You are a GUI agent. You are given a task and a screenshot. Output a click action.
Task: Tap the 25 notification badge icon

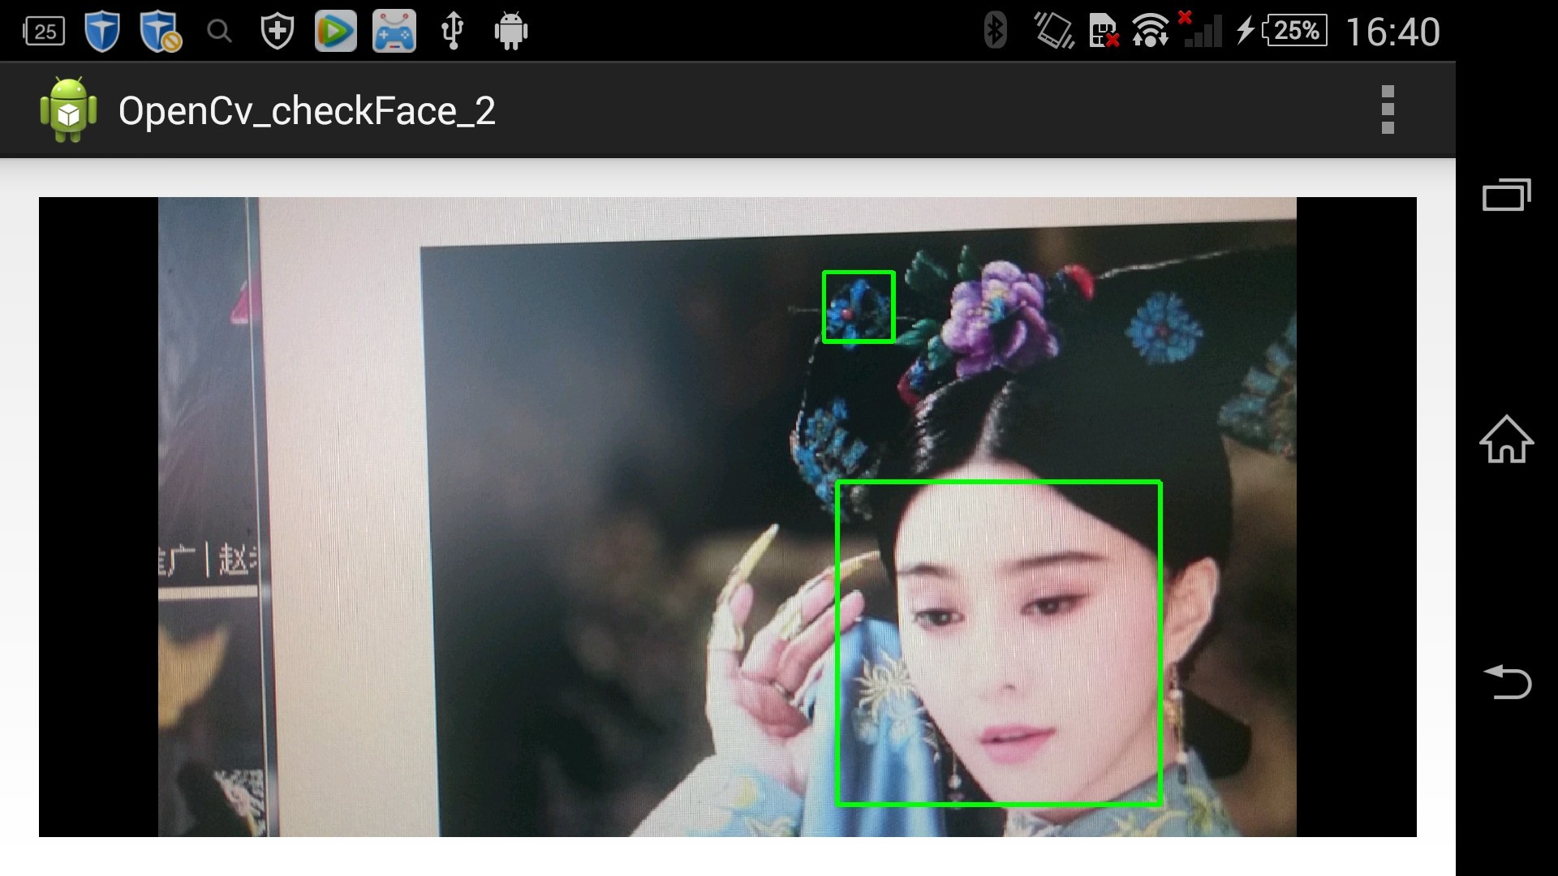pos(44,32)
